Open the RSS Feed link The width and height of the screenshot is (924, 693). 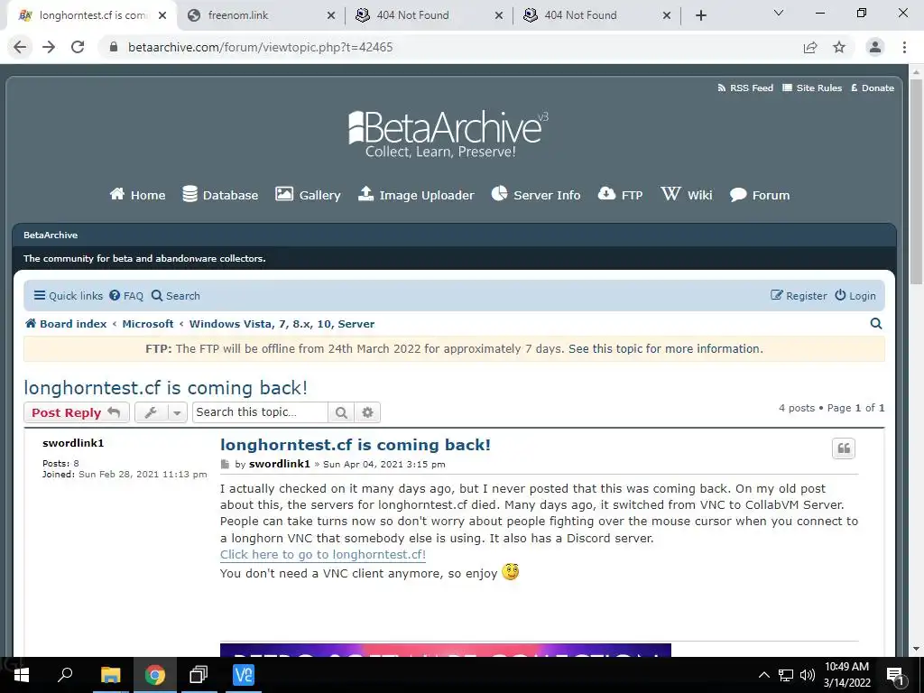[744, 88]
